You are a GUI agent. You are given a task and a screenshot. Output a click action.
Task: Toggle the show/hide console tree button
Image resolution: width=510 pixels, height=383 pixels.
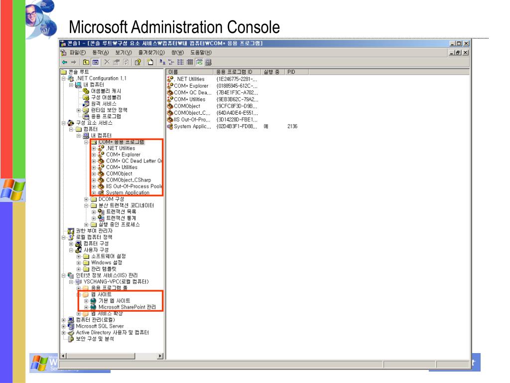coord(95,62)
